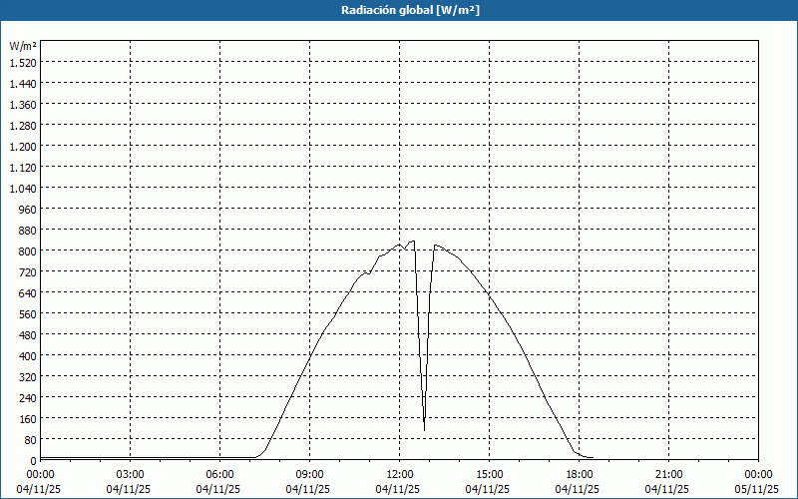Screen dimensions: 798x499
Task: Click the chart title 'Radiación global [W/m²]'
Action: point(398,10)
